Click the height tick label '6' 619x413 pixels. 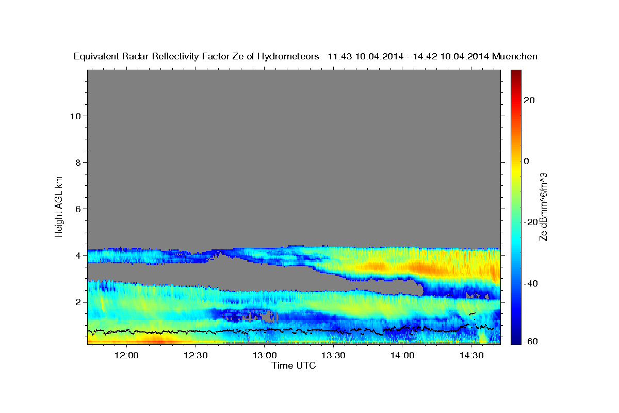78,209
